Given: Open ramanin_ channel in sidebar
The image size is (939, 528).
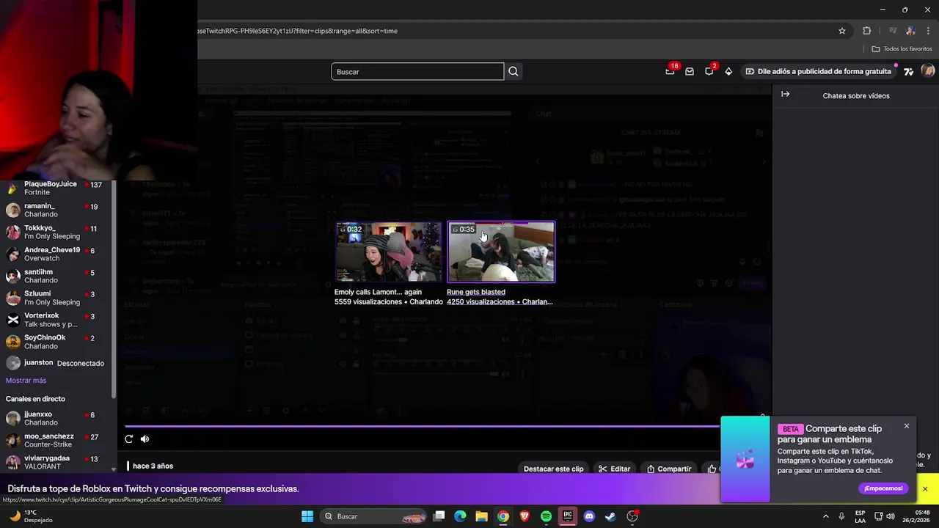Looking at the screenshot, I should pyautogui.click(x=56, y=210).
